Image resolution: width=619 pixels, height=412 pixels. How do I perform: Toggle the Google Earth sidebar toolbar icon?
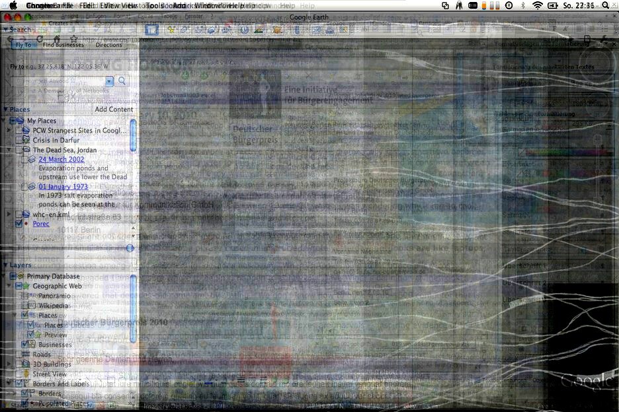pyautogui.click(x=151, y=30)
